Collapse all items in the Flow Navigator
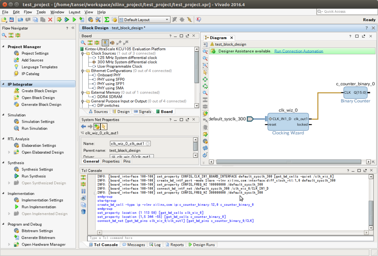Image resolution: width=378 pixels, height=256 pixels. pyautogui.click(x=11, y=35)
